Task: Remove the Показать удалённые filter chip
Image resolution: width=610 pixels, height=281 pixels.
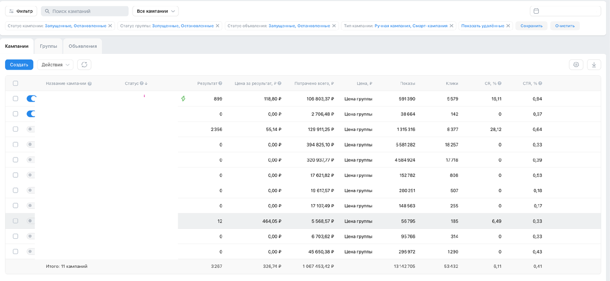Action: click(x=508, y=25)
